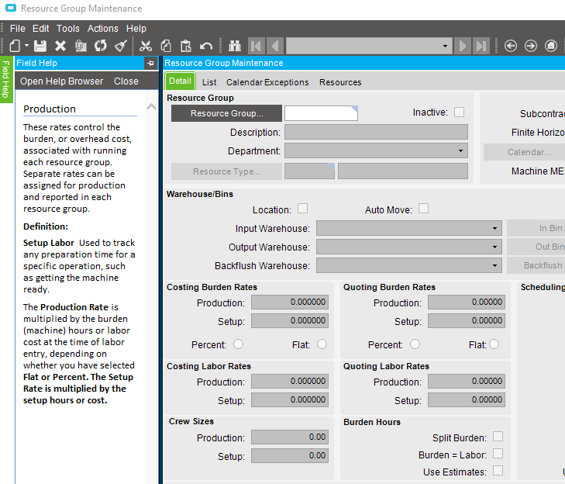Go to next record navigation icon
The image size is (565, 484).
coord(463,46)
